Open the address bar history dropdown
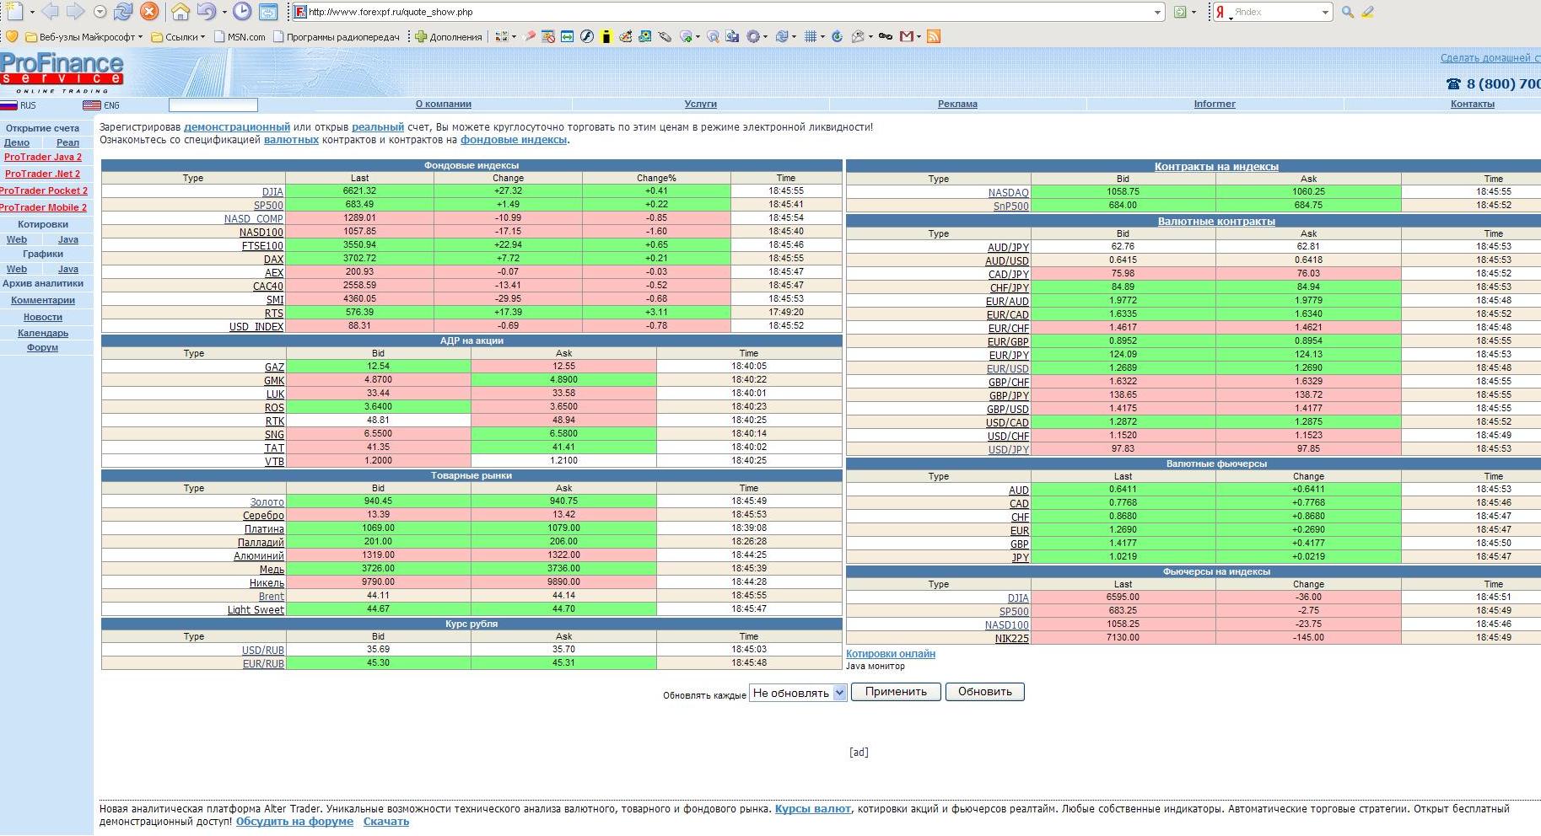The image size is (1541, 836). [x=1157, y=12]
